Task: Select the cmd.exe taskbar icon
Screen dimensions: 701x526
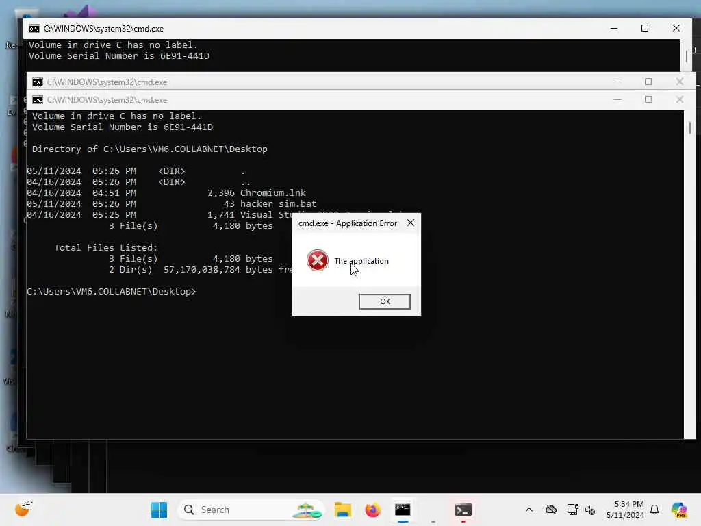Action: pos(403,510)
